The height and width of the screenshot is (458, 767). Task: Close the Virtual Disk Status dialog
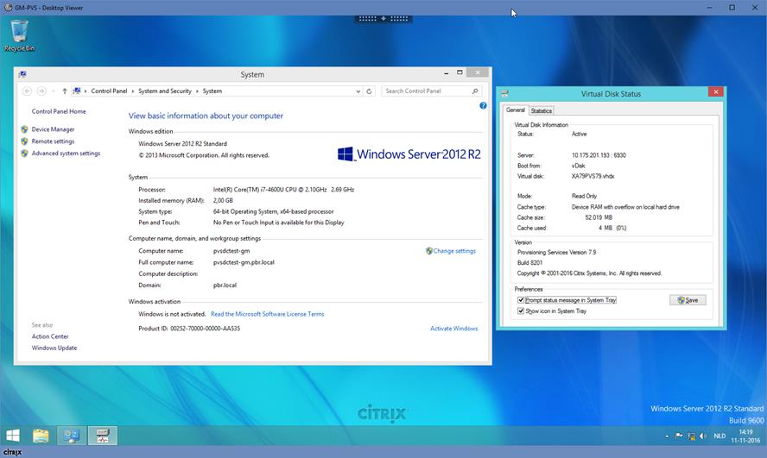pyautogui.click(x=716, y=91)
